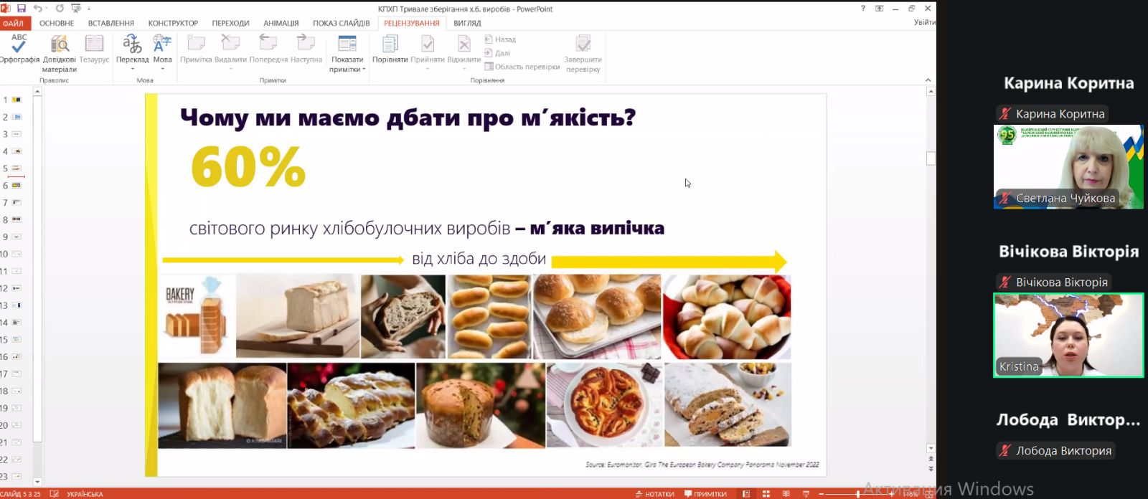Screen dimensions: 1148x499
Task: Open the Вставлення ribbon tab
Action: click(x=110, y=23)
